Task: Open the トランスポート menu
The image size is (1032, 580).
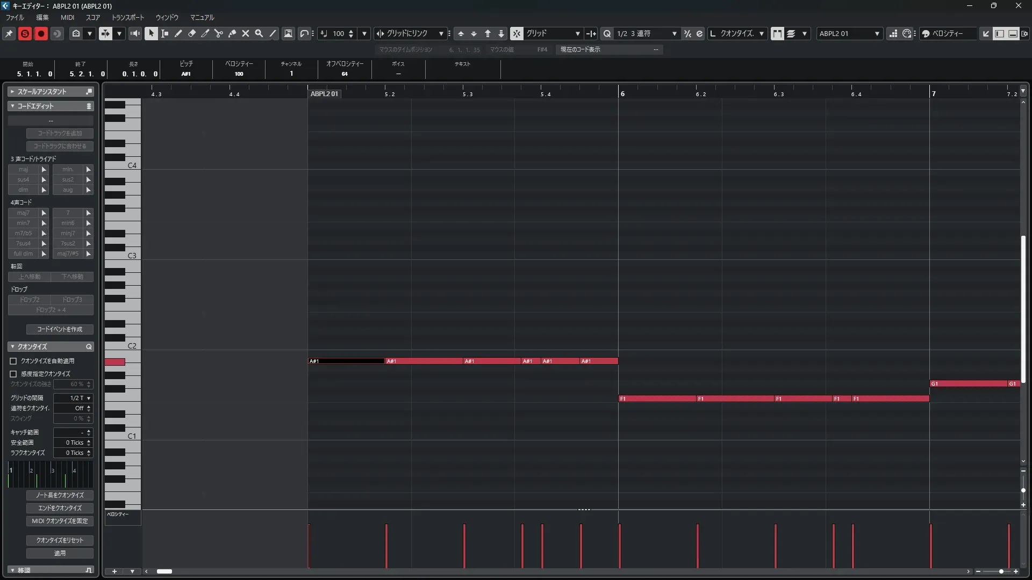Action: (x=127, y=17)
